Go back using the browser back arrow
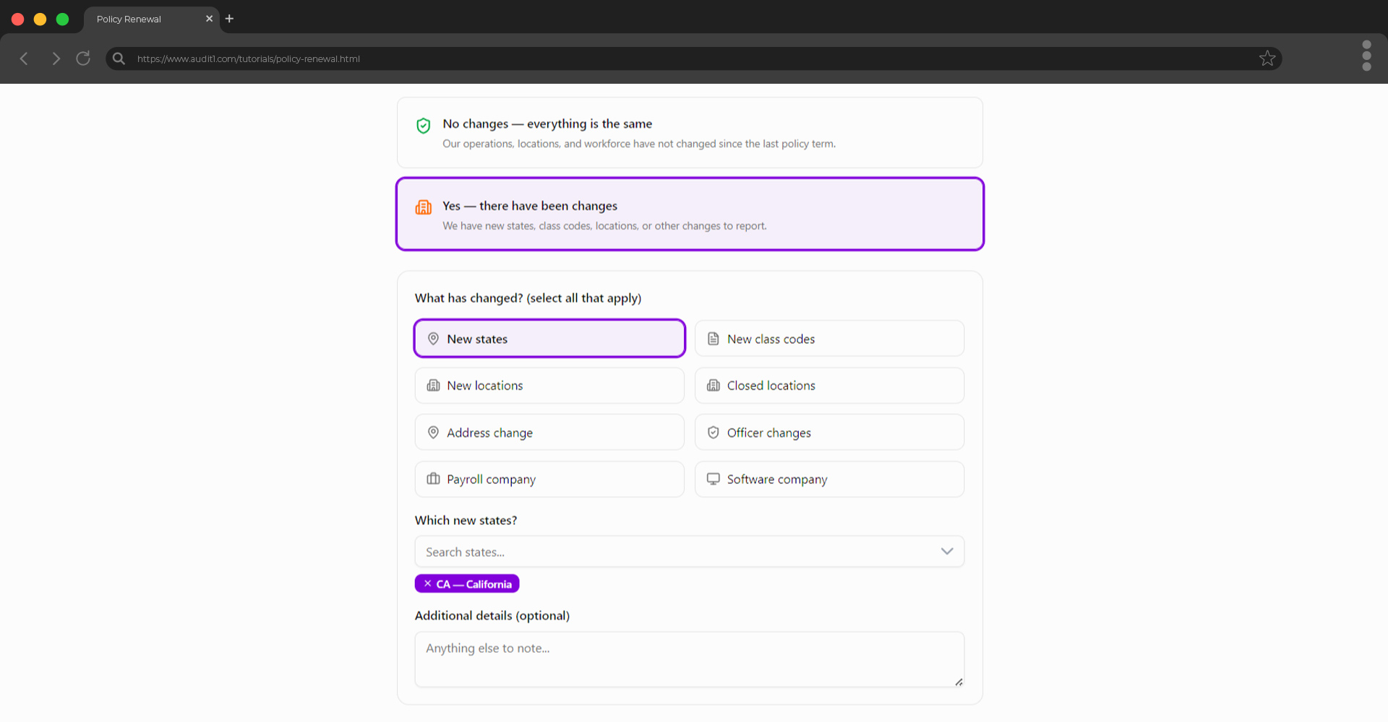This screenshot has height=722, width=1388. pos(24,58)
